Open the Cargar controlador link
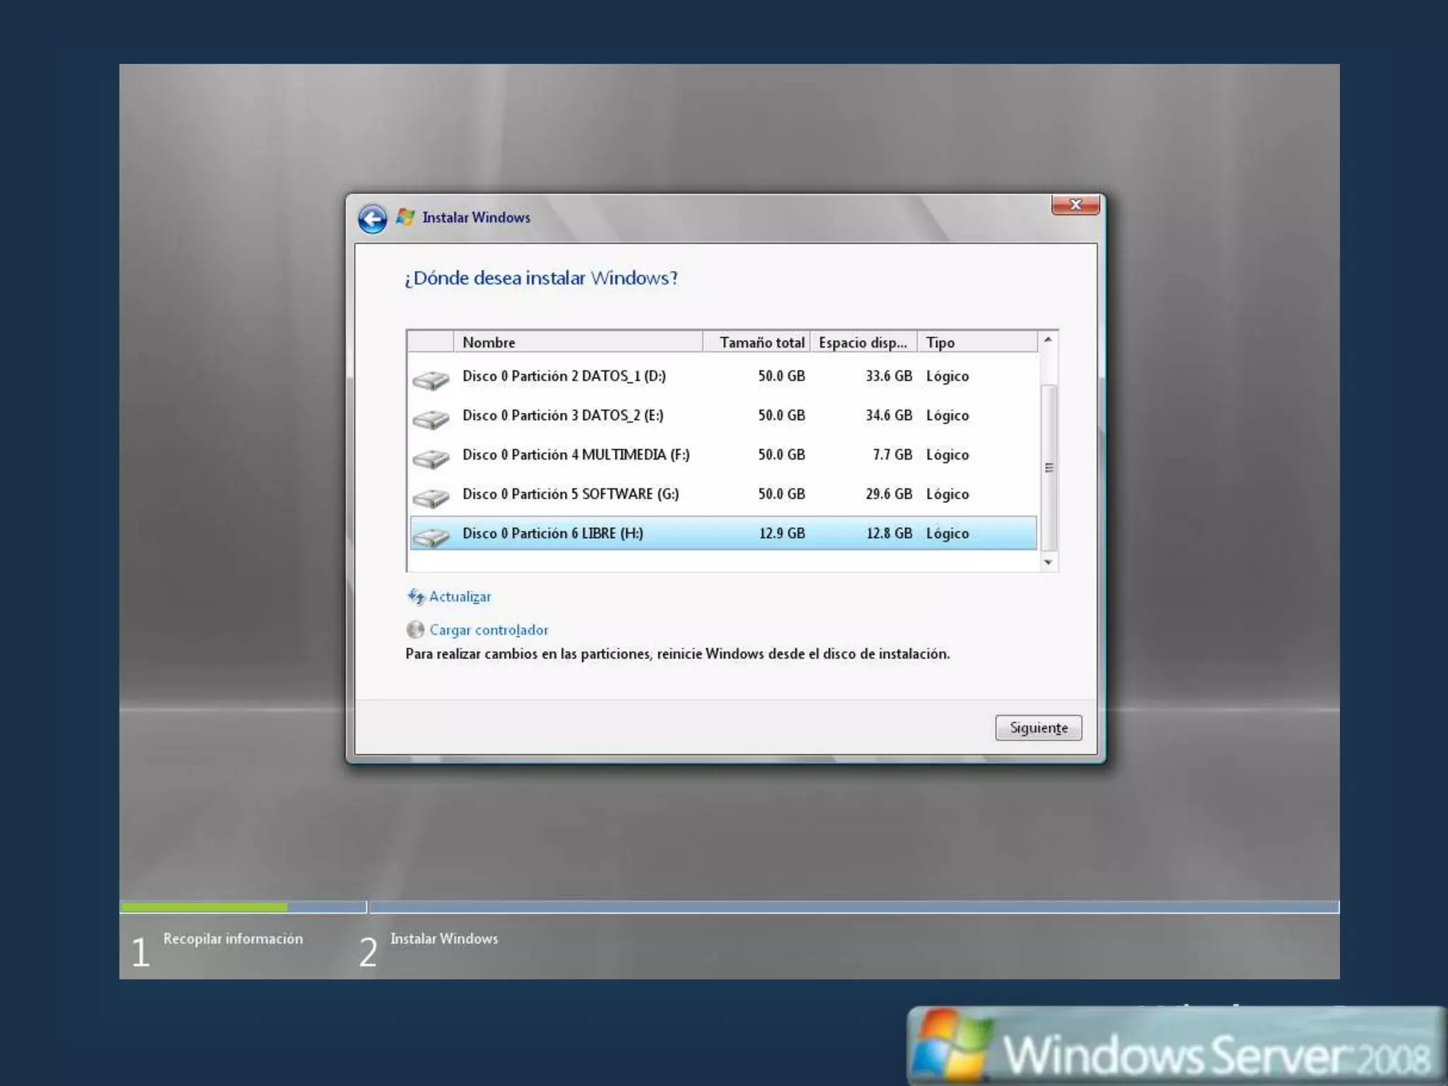 (x=489, y=630)
